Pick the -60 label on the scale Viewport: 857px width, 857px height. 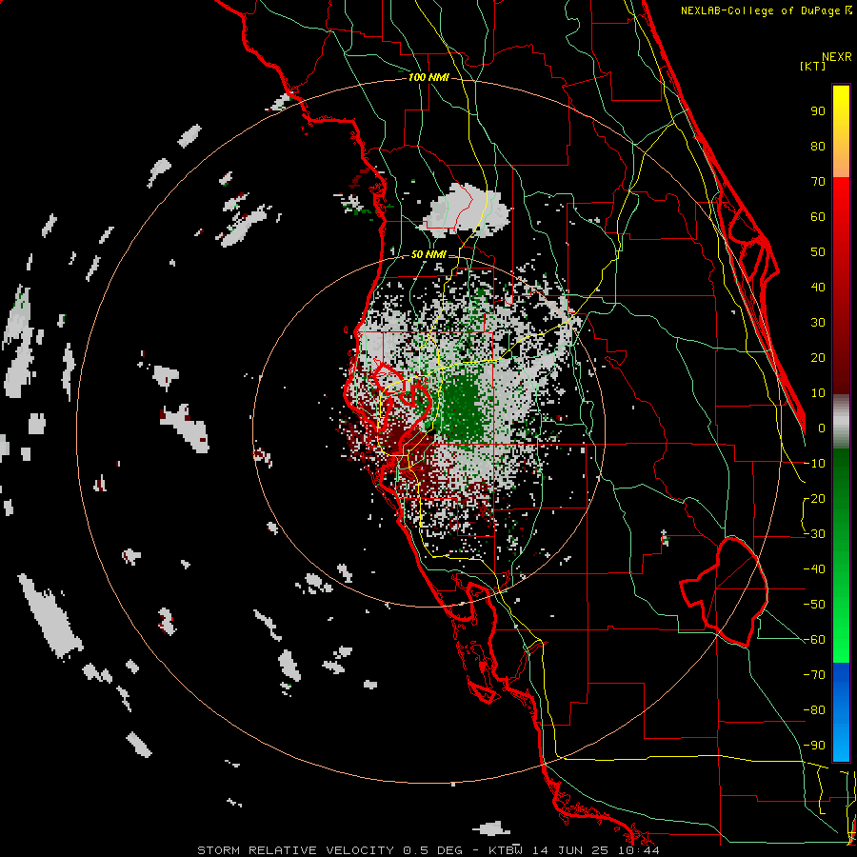pyautogui.click(x=814, y=640)
